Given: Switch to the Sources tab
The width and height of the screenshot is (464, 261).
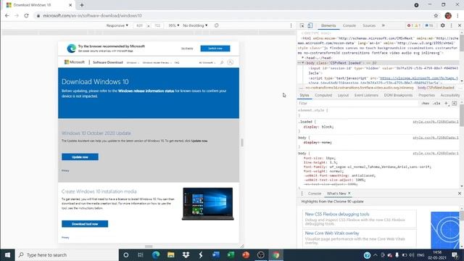Looking at the screenshot, I should 369,26.
